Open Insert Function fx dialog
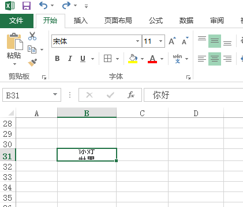This screenshot has width=243, height=207. click(x=131, y=95)
